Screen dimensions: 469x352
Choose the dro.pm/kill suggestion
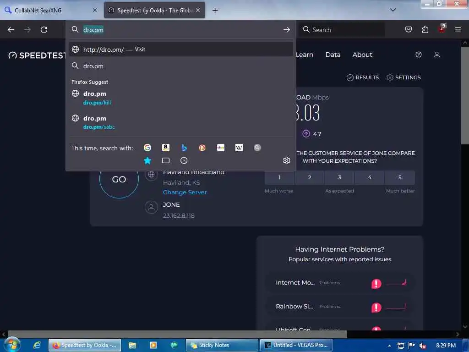click(x=180, y=98)
